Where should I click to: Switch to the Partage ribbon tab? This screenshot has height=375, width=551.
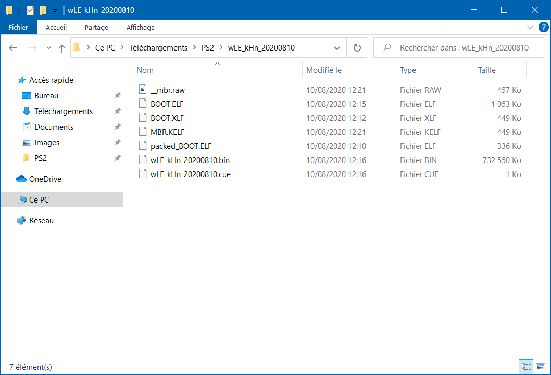click(96, 27)
